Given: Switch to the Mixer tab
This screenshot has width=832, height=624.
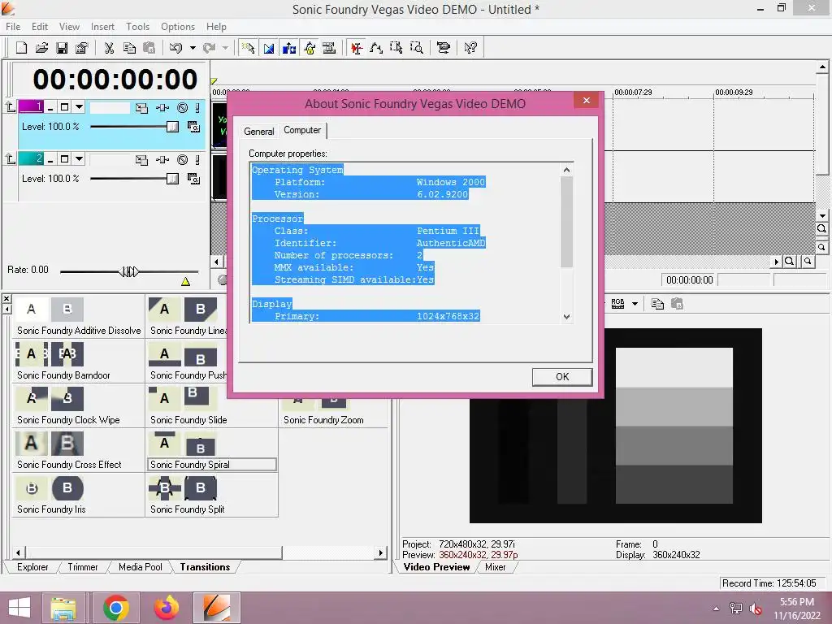Looking at the screenshot, I should tap(495, 567).
